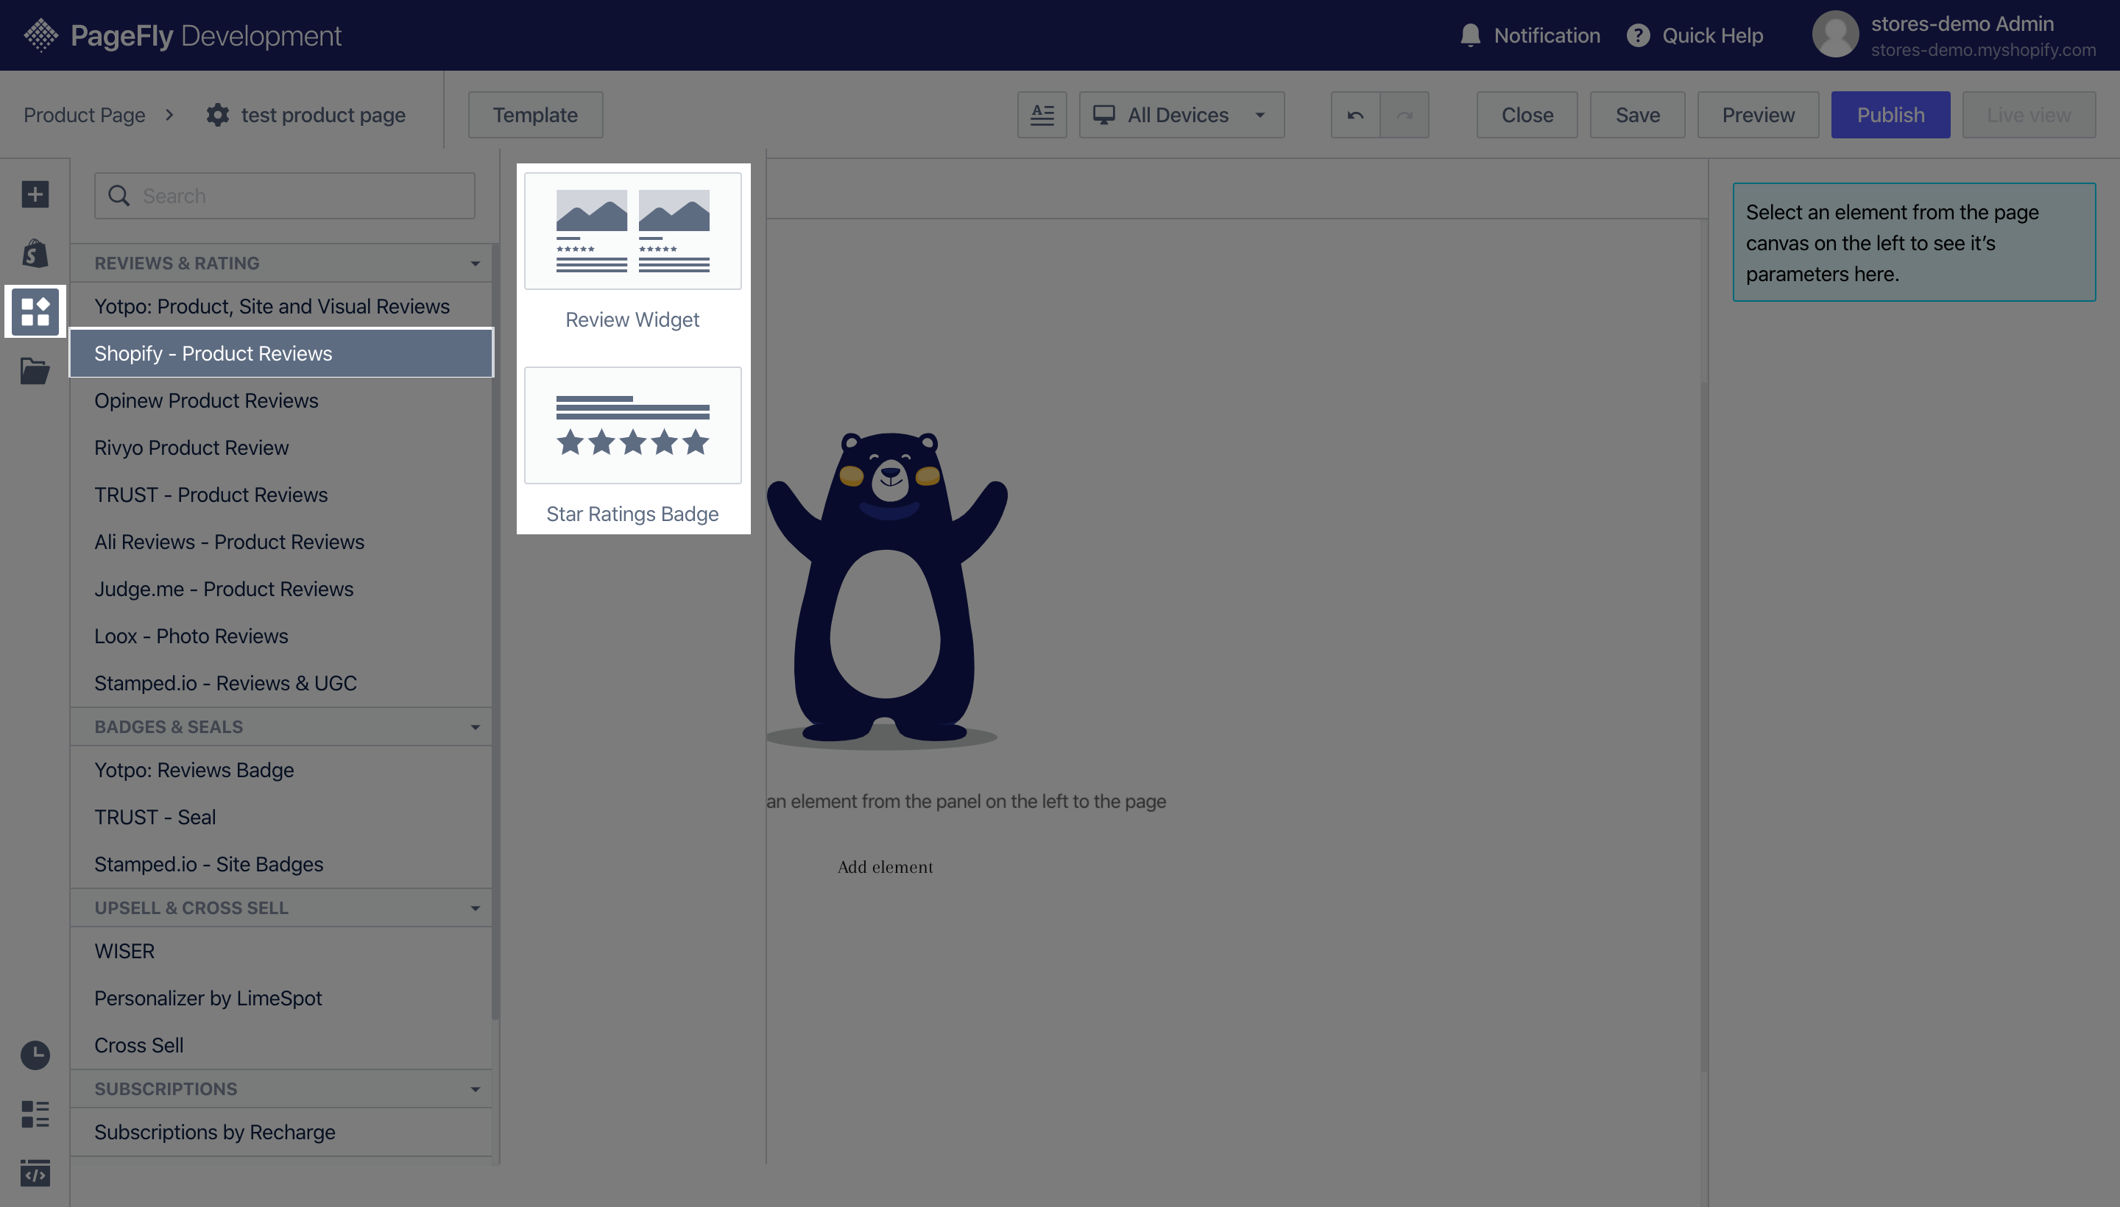Viewport: 2120px width, 1207px height.
Task: Click the text formatting toolbar icon
Action: 1042,114
